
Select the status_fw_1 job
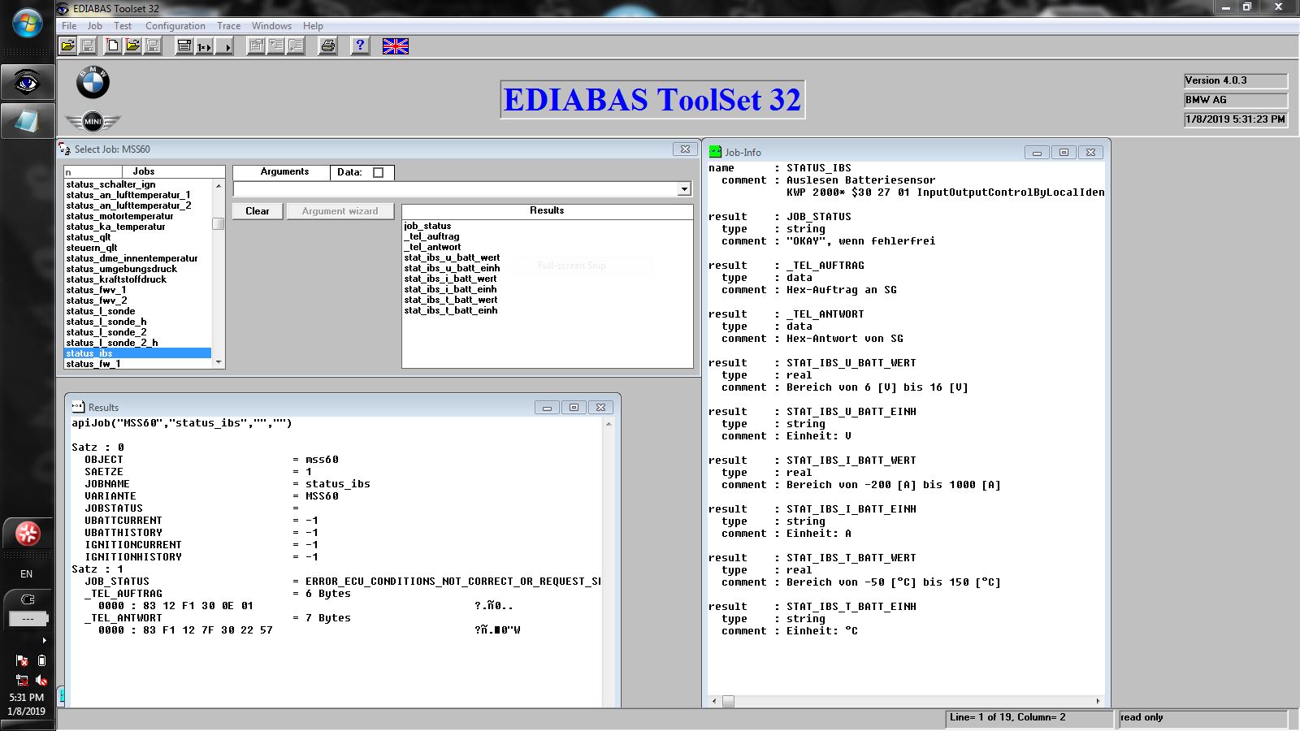point(137,364)
